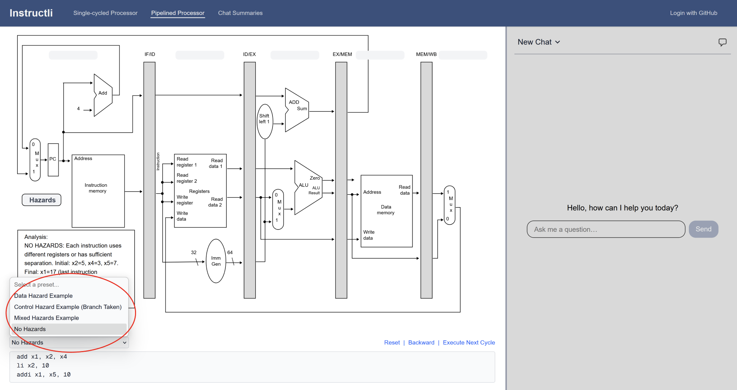737x390 pixels.
Task: Select Data Hazard Example preset
Action: [69, 296]
